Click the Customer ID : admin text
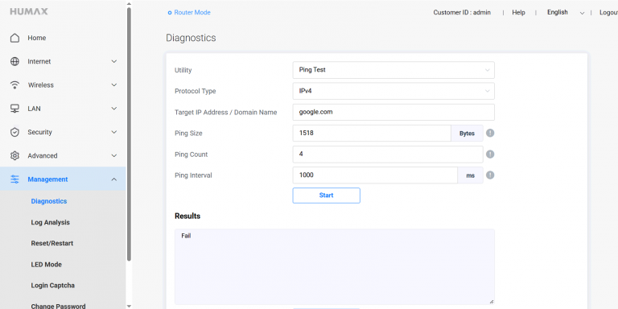Screen dimensions: 618x309 pos(462,13)
